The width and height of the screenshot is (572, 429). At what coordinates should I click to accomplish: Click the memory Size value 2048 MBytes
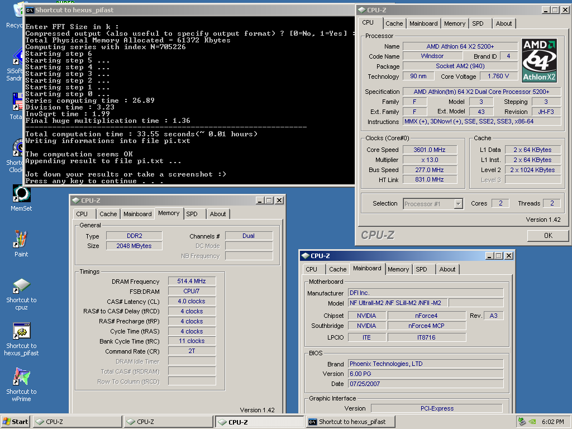coord(134,246)
